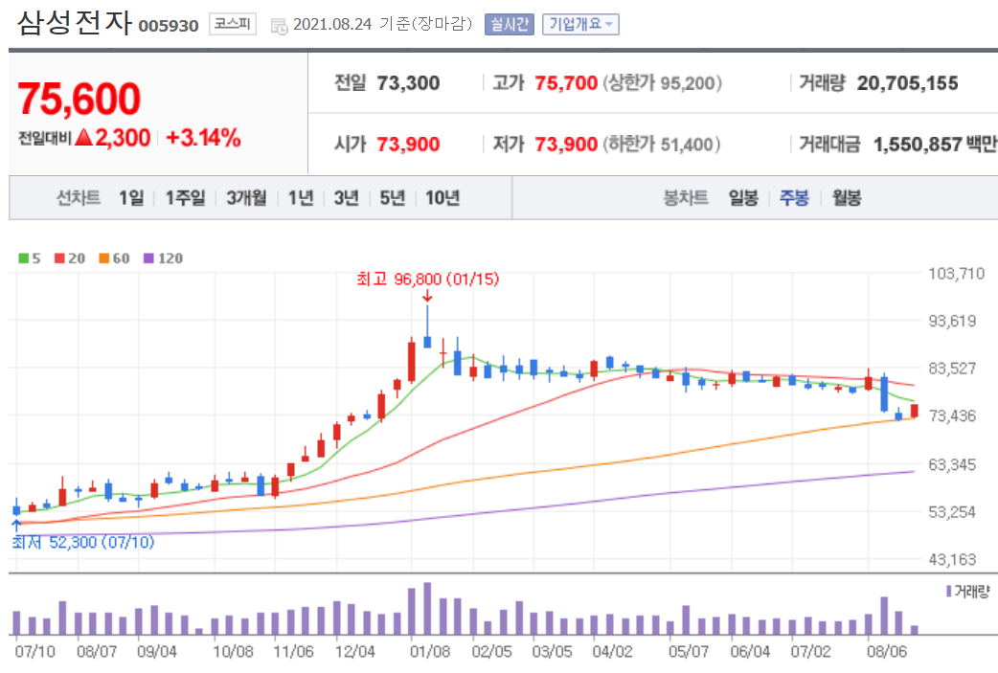Viewport: 998px width, 673px height.
Task: Click the 최저 52,300 (07/10) marker
Action: pyautogui.click(x=82, y=542)
